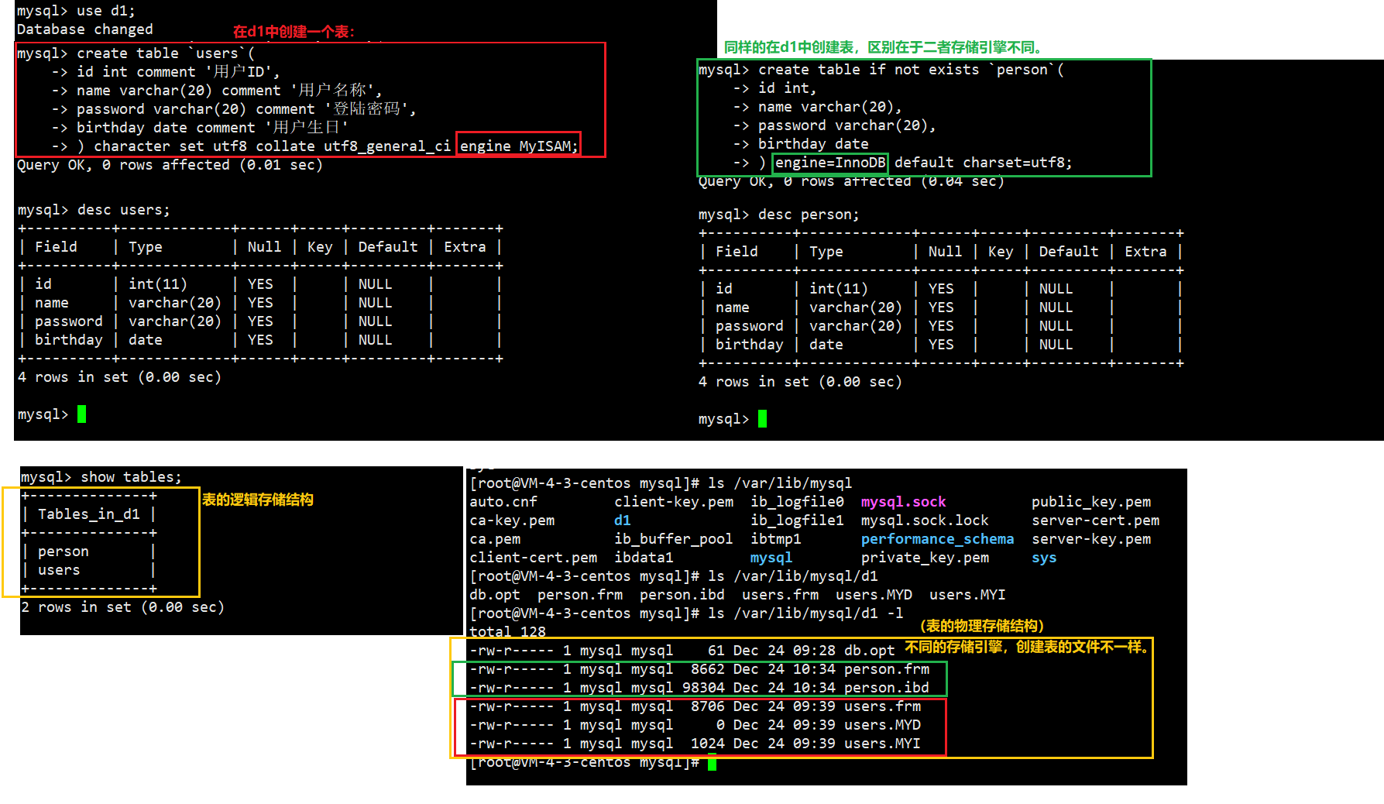The height and width of the screenshot is (804, 1384).
Task: Click the 'ls /var/lib/mysql/d1 -l' command line
Action: 686,613
